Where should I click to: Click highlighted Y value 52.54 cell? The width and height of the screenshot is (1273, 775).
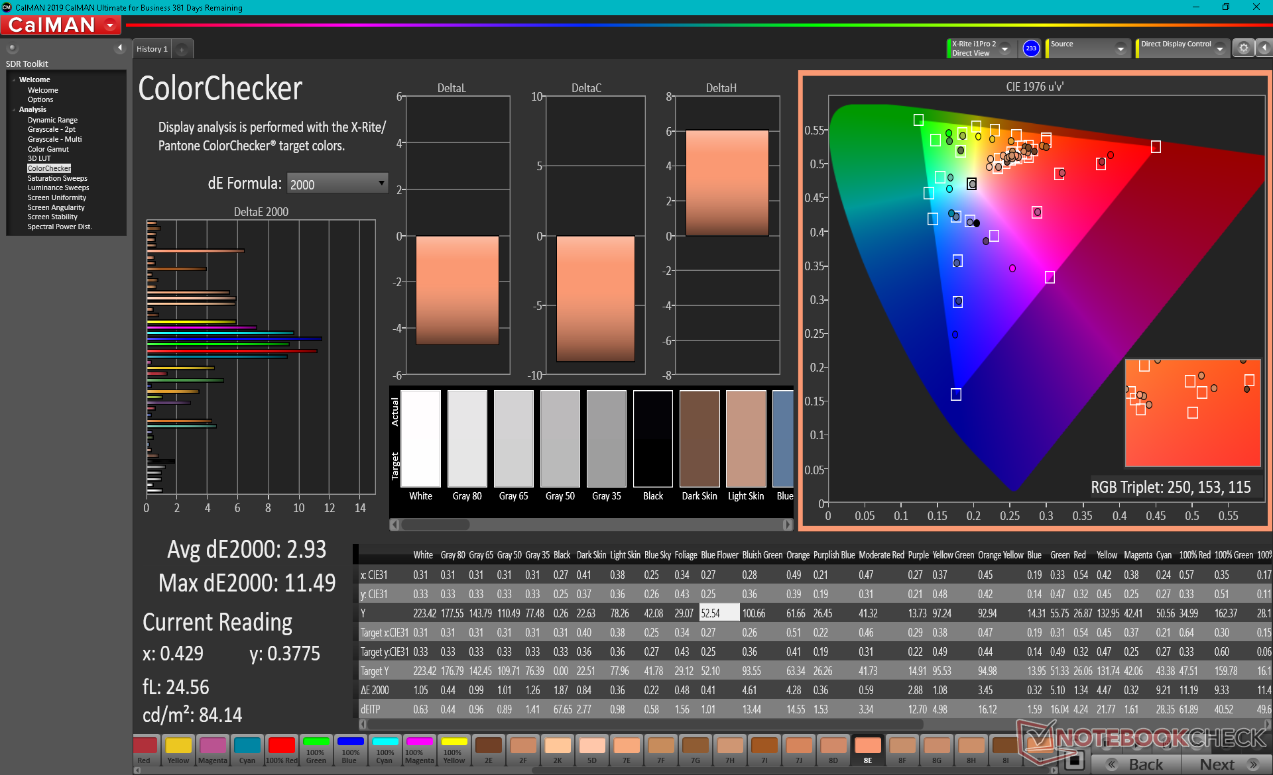coord(719,613)
